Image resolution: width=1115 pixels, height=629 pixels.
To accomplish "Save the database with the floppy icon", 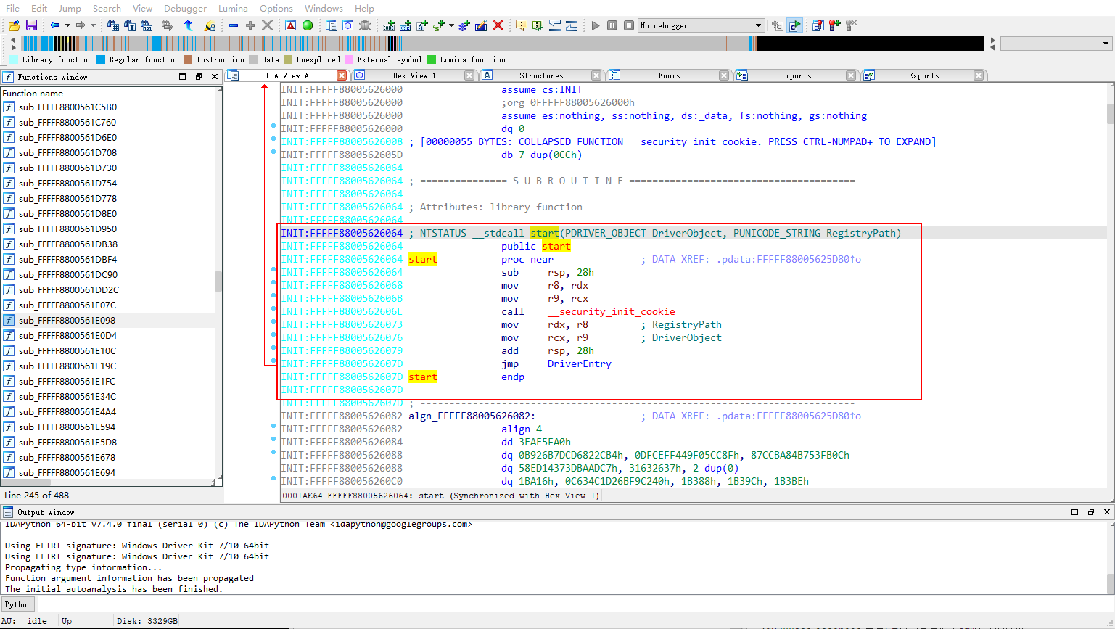I will click(x=31, y=25).
